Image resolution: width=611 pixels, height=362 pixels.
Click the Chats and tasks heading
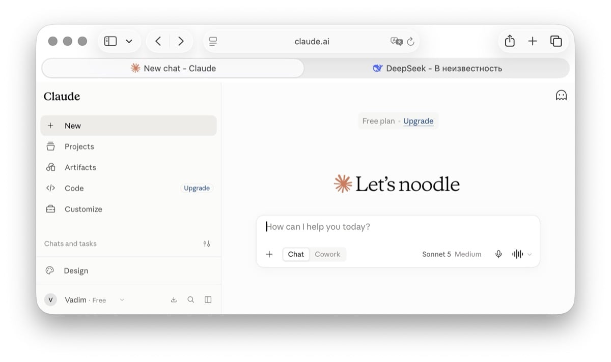[x=70, y=244]
